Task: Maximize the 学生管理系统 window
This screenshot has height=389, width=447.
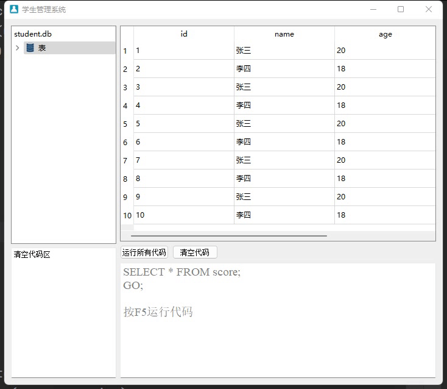Action: point(401,9)
